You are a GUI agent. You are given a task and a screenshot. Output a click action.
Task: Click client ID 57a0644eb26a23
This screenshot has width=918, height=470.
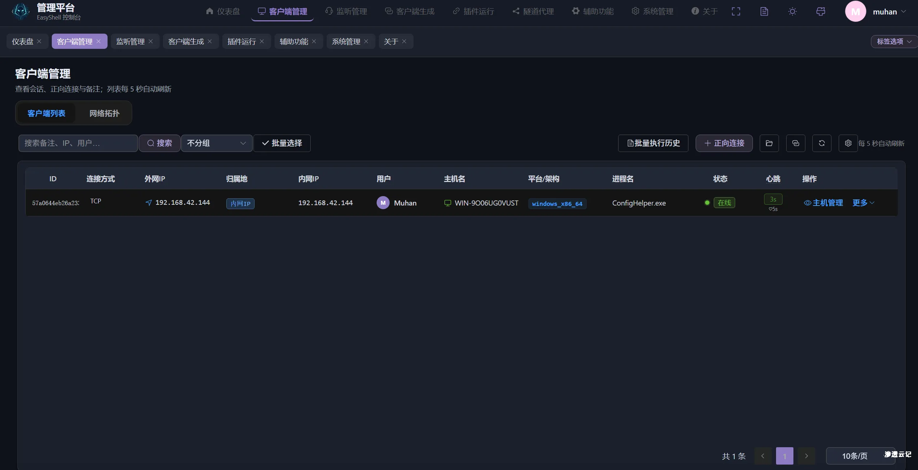[56, 203]
